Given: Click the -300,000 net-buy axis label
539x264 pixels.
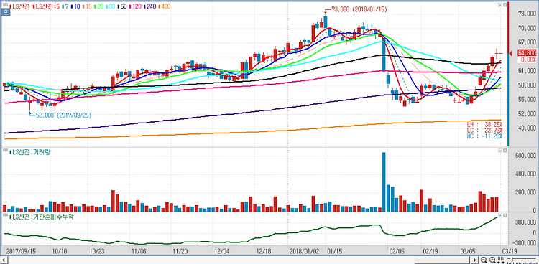Looking at the screenshot, I should (525, 243).
